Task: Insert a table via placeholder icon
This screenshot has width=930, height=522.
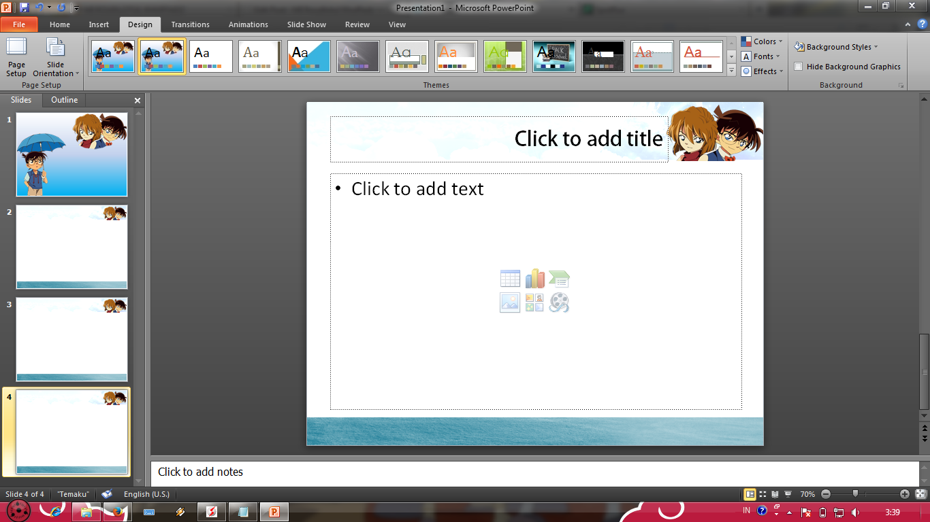Action: point(510,279)
